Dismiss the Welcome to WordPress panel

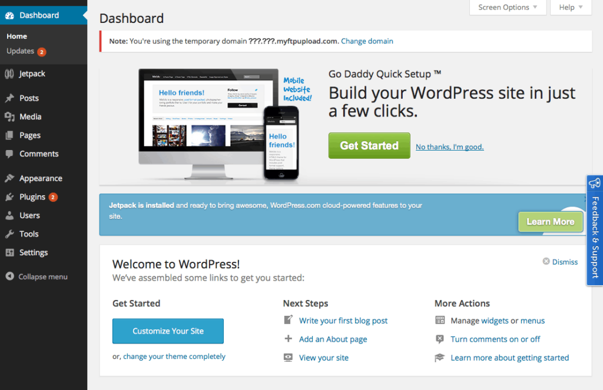(x=560, y=262)
